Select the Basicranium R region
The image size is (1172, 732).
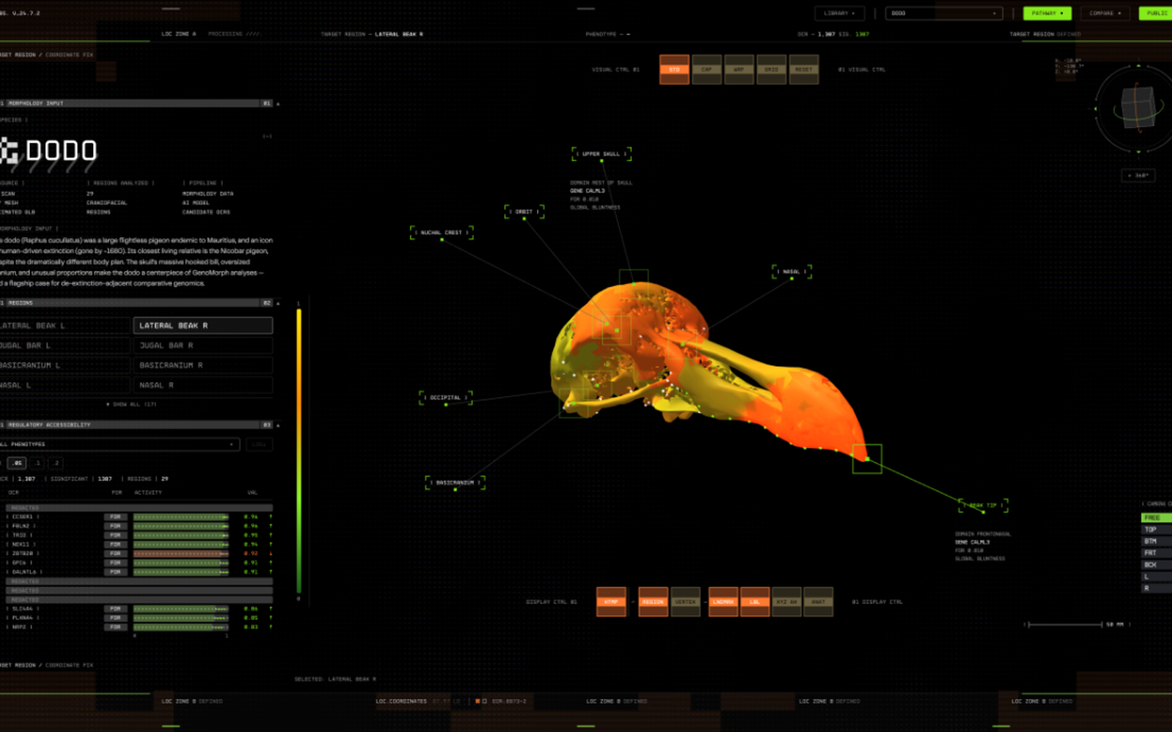[203, 365]
